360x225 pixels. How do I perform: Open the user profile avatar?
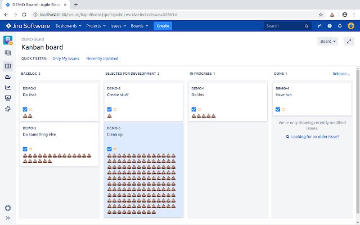351,26
